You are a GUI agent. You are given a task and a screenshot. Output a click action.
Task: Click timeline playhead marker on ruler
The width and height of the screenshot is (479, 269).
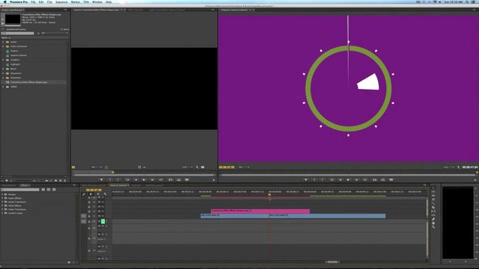(x=269, y=194)
